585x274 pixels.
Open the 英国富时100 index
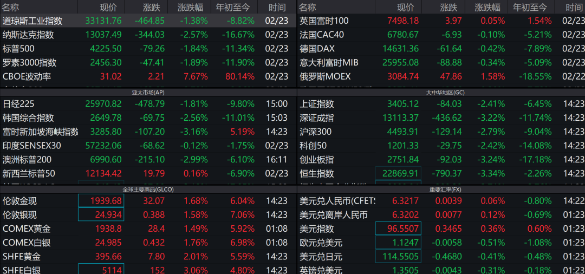(x=324, y=21)
